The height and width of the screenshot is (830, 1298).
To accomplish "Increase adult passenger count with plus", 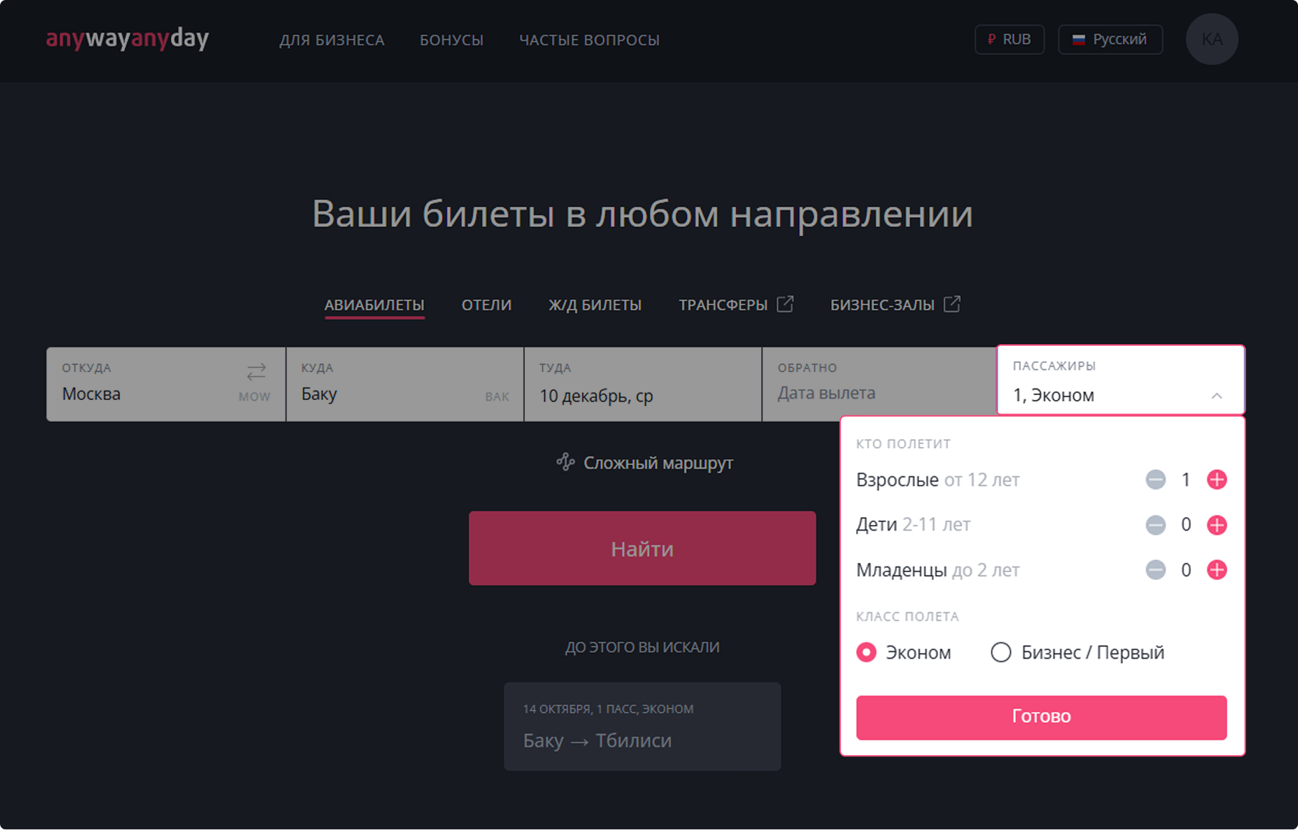I will coord(1217,480).
